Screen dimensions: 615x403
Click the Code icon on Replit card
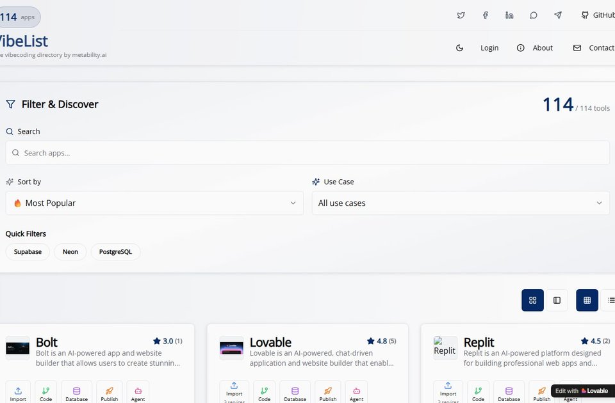click(478, 392)
